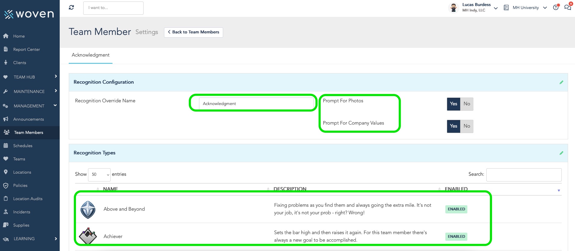Open Clients menu item
Viewport: 575px width, 251px height.
tap(20, 63)
